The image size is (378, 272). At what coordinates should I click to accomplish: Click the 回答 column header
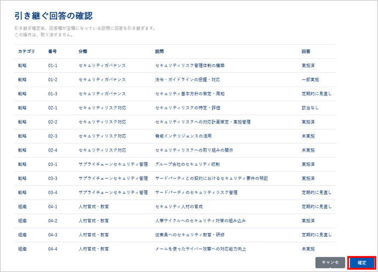click(x=305, y=51)
